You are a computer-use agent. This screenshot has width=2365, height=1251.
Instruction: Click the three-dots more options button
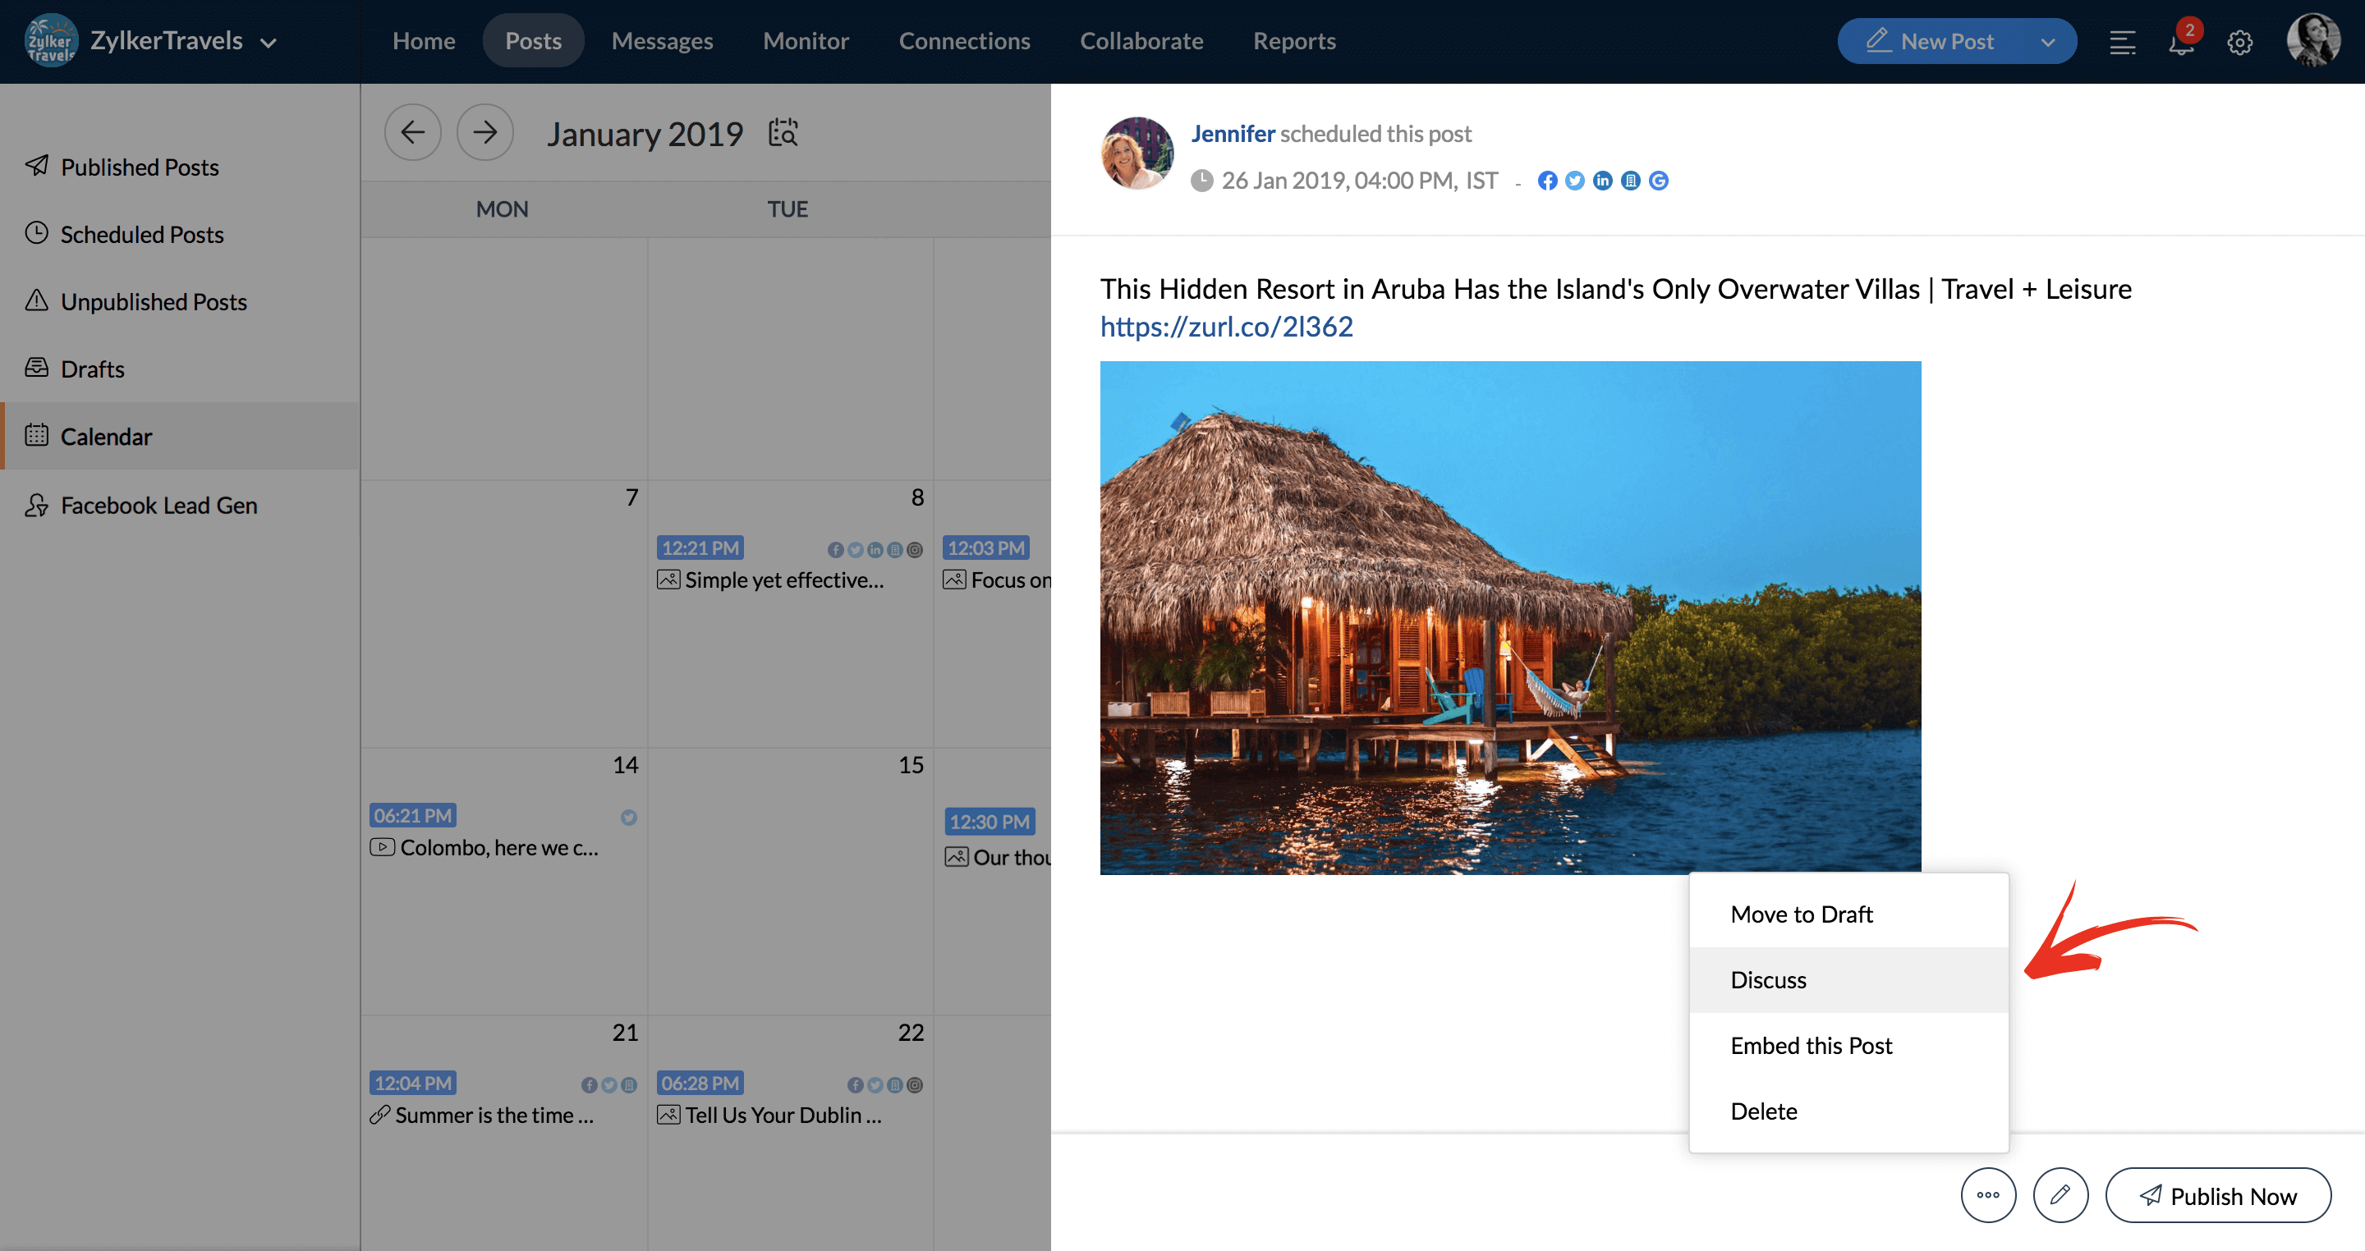point(1987,1195)
